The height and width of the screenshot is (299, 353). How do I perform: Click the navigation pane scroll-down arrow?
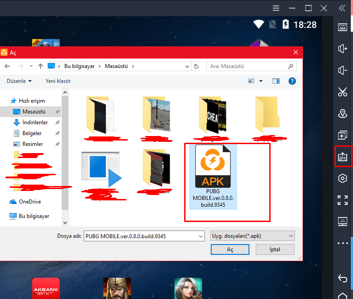(x=65, y=223)
